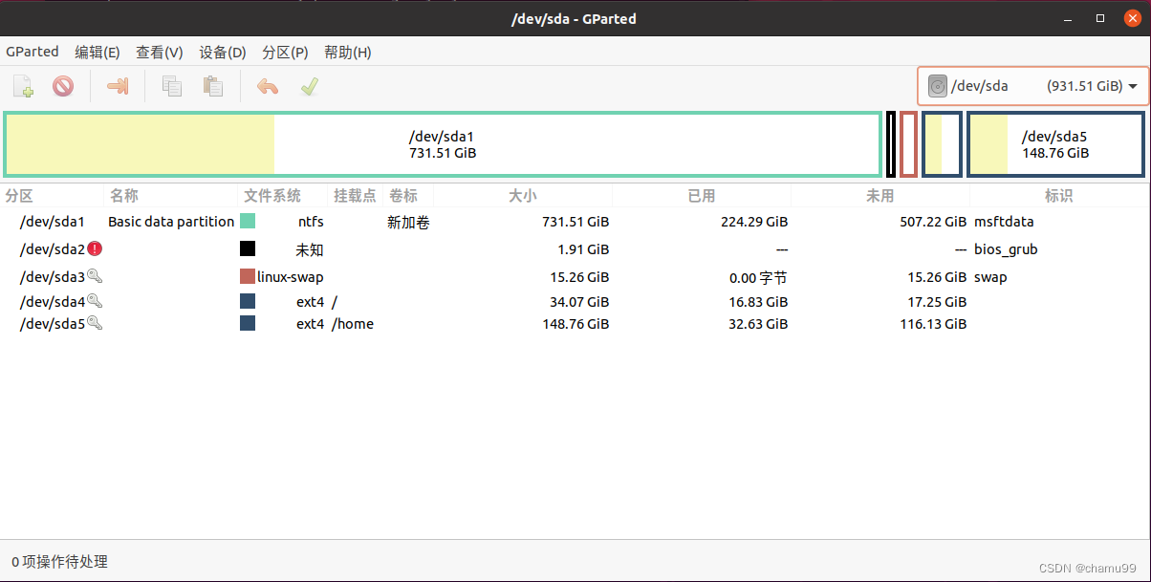Screen dimensions: 1151x582
Task: Click the 新加卷 volume label cell
Action: [x=408, y=222]
